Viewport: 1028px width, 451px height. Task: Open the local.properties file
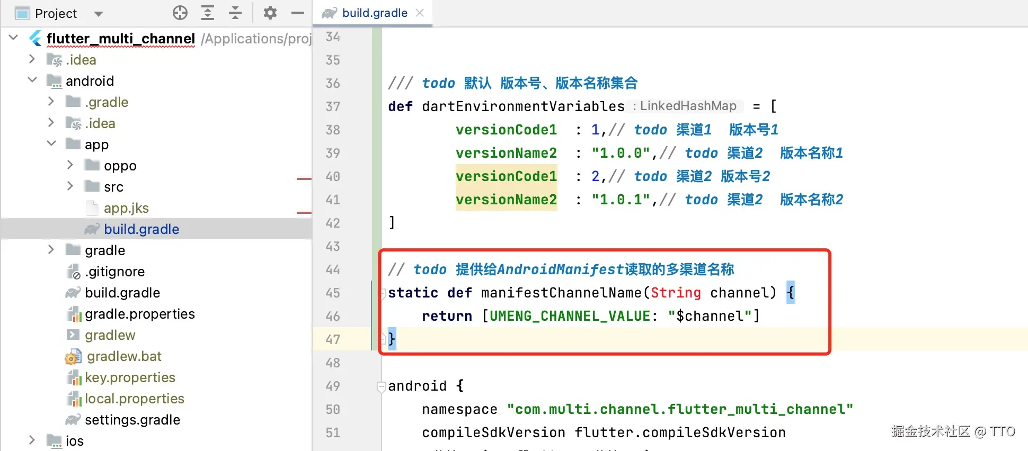coord(135,399)
